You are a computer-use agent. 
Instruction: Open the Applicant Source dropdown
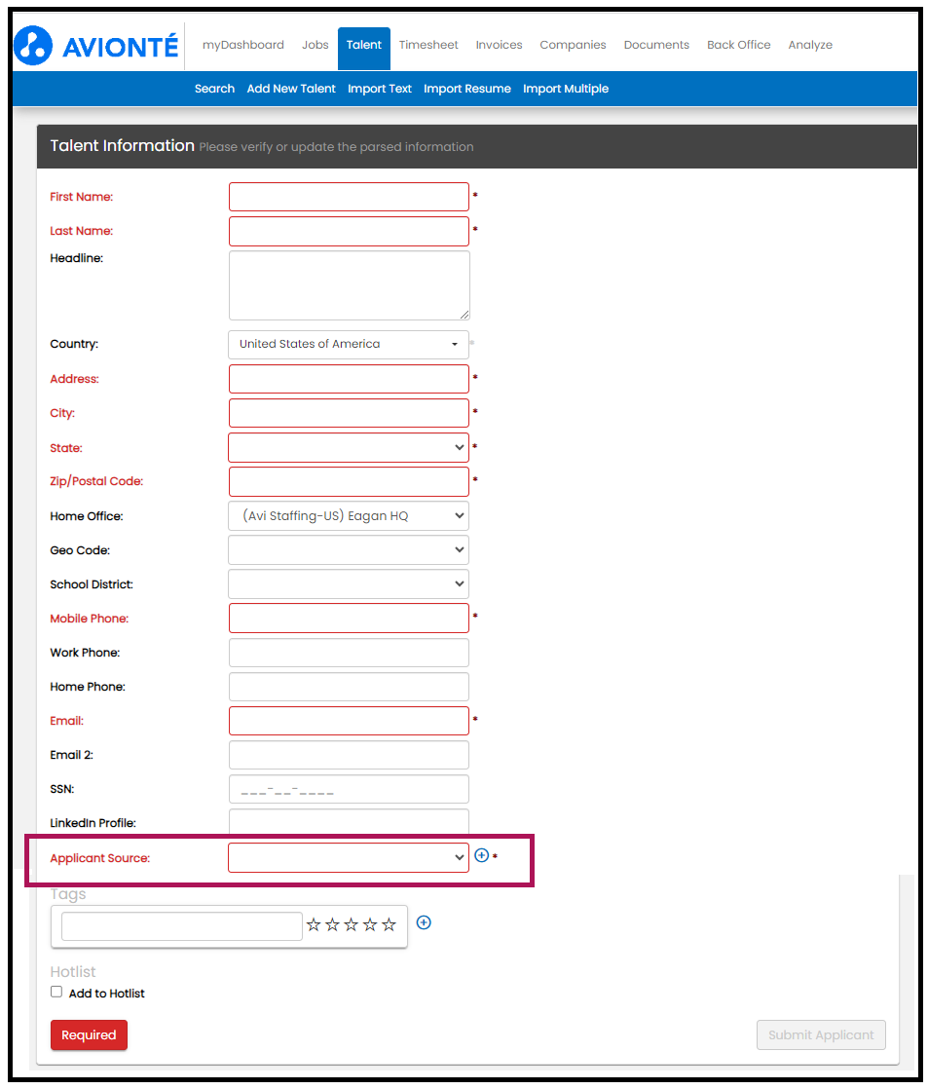[349, 857]
